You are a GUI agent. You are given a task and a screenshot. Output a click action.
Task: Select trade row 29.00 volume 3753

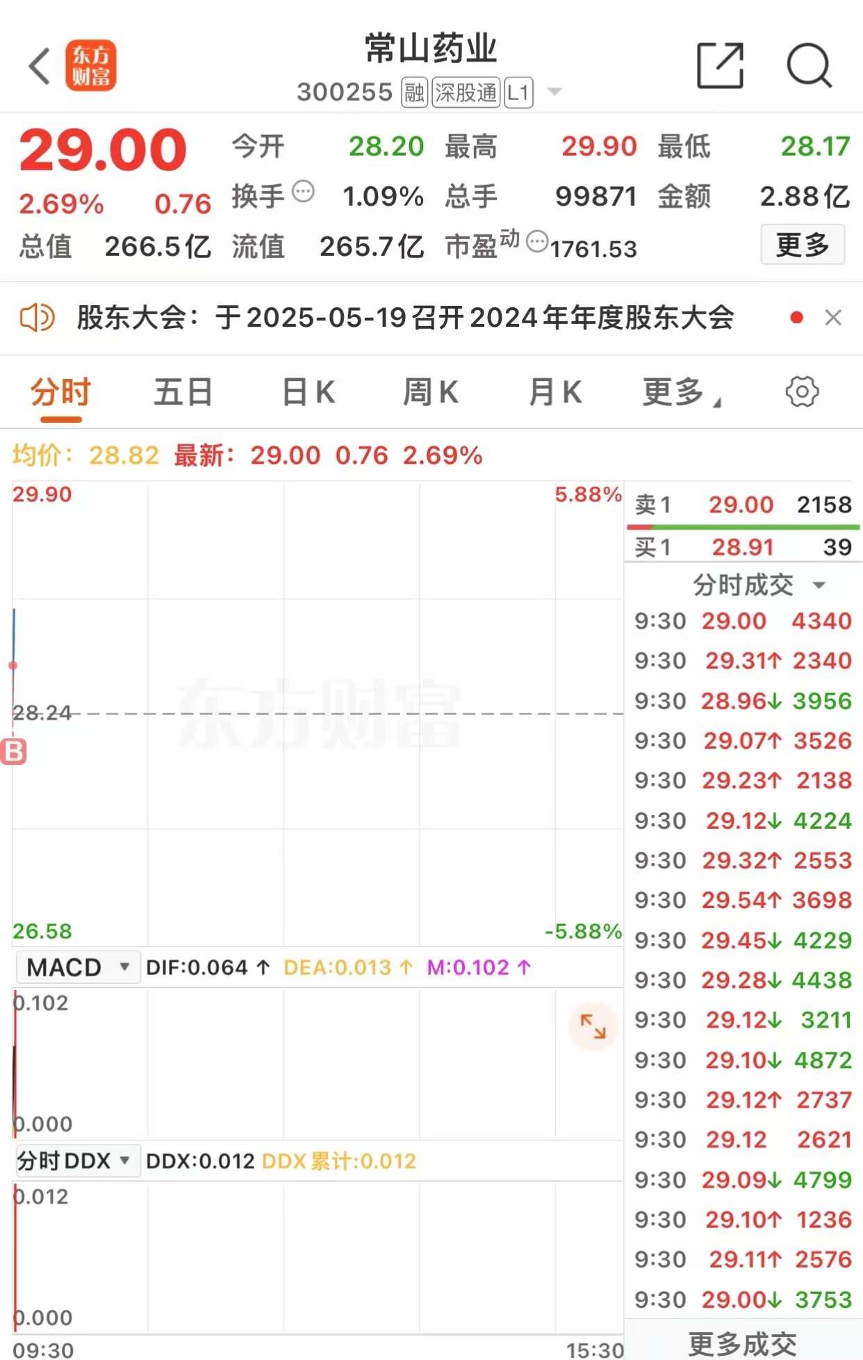click(743, 1300)
